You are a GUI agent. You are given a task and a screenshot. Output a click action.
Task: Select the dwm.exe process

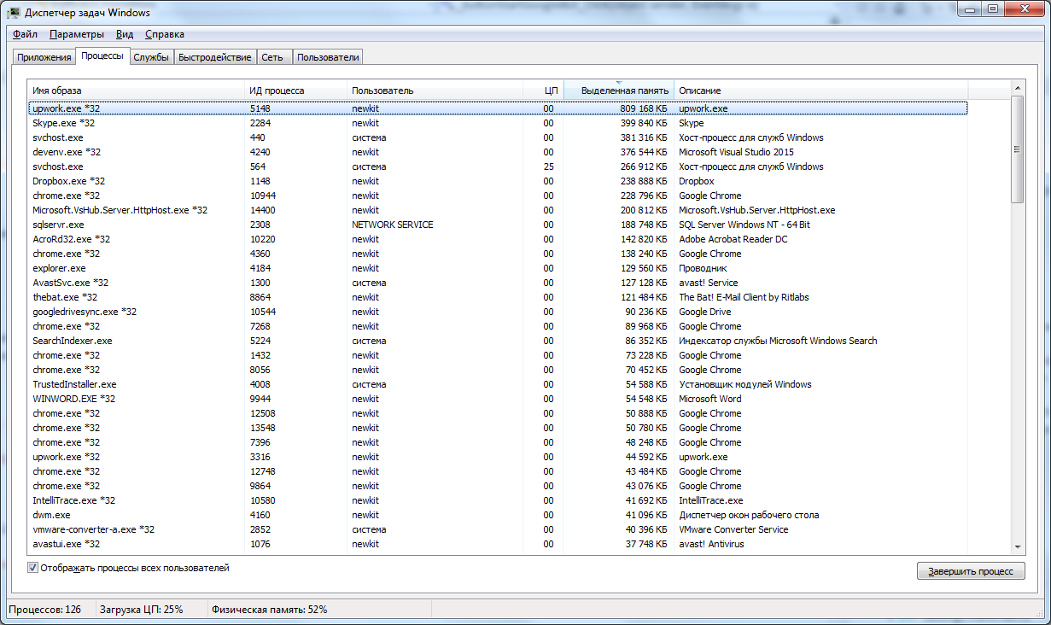coord(498,515)
